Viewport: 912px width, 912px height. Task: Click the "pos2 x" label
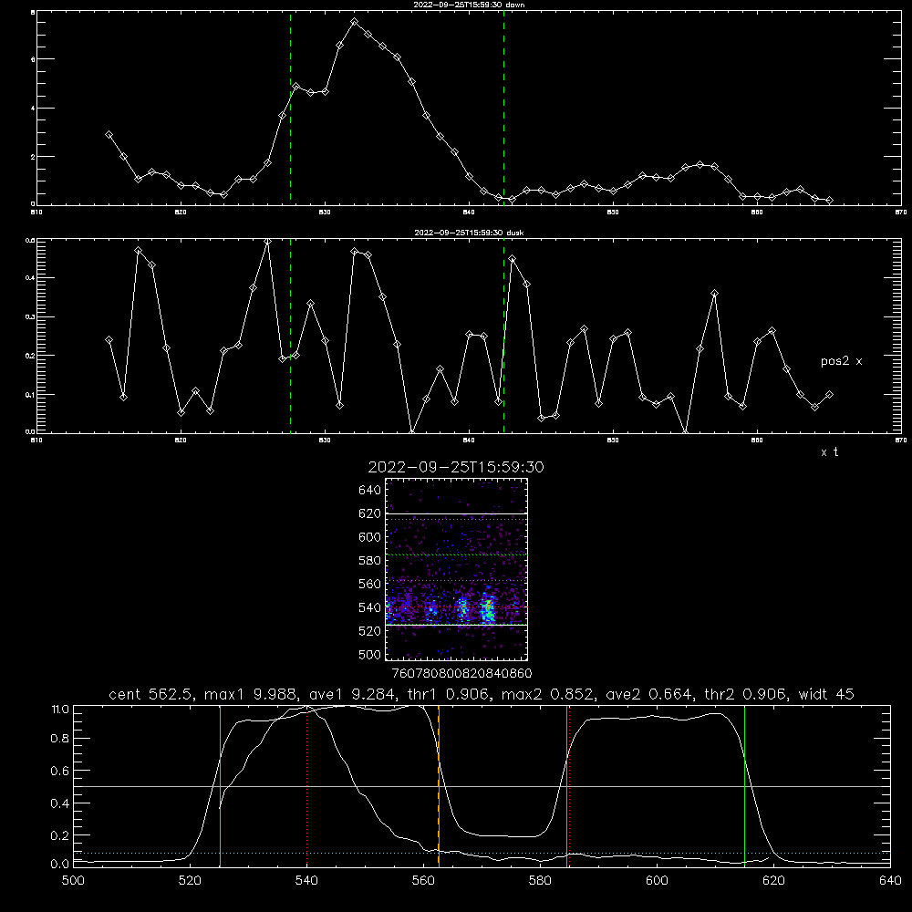(841, 361)
